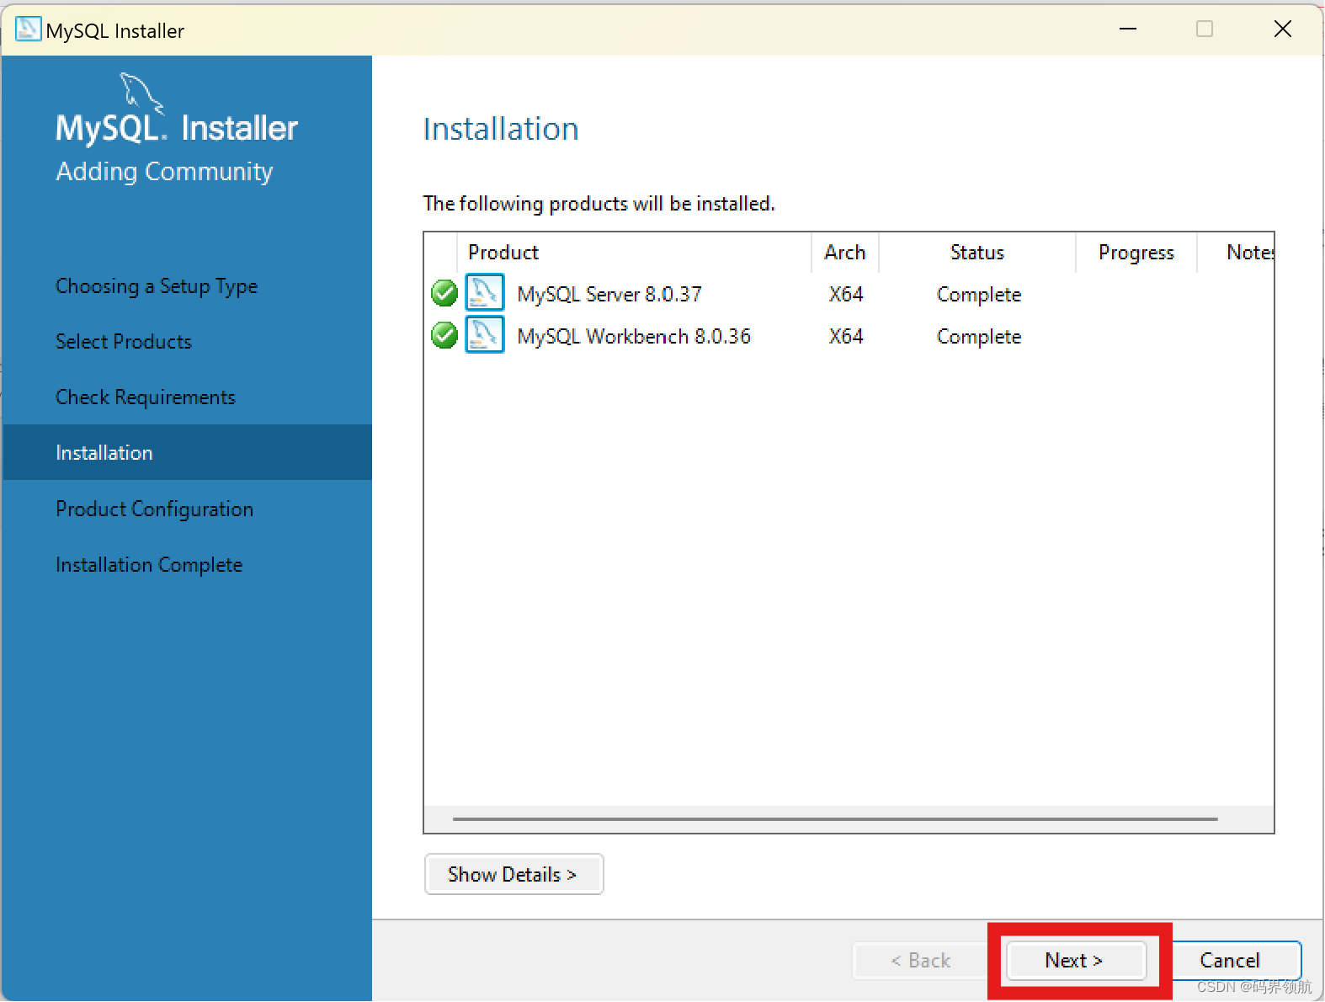This screenshot has height=1002, width=1325.
Task: Select the Choosing a Setup Type step
Action: [x=157, y=286]
